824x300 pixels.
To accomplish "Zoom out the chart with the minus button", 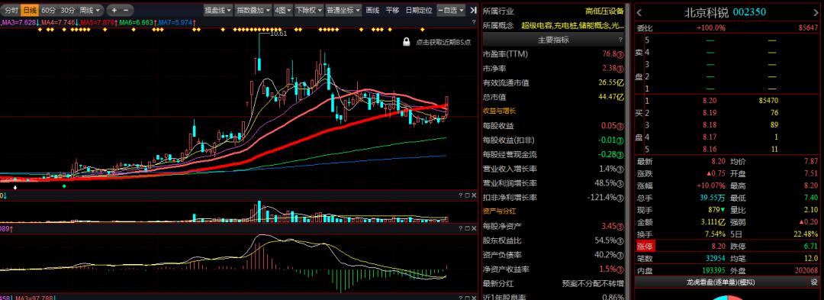I will pos(126,10).
